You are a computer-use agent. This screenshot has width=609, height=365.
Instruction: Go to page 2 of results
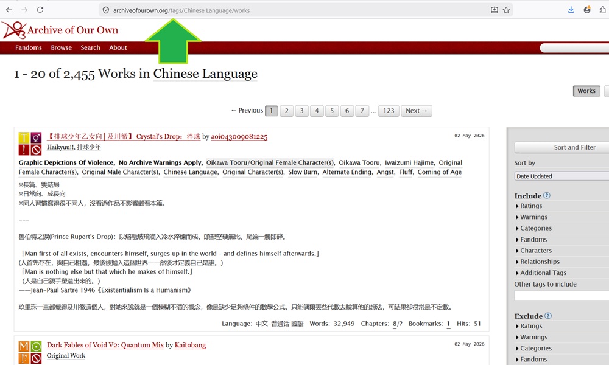click(287, 111)
